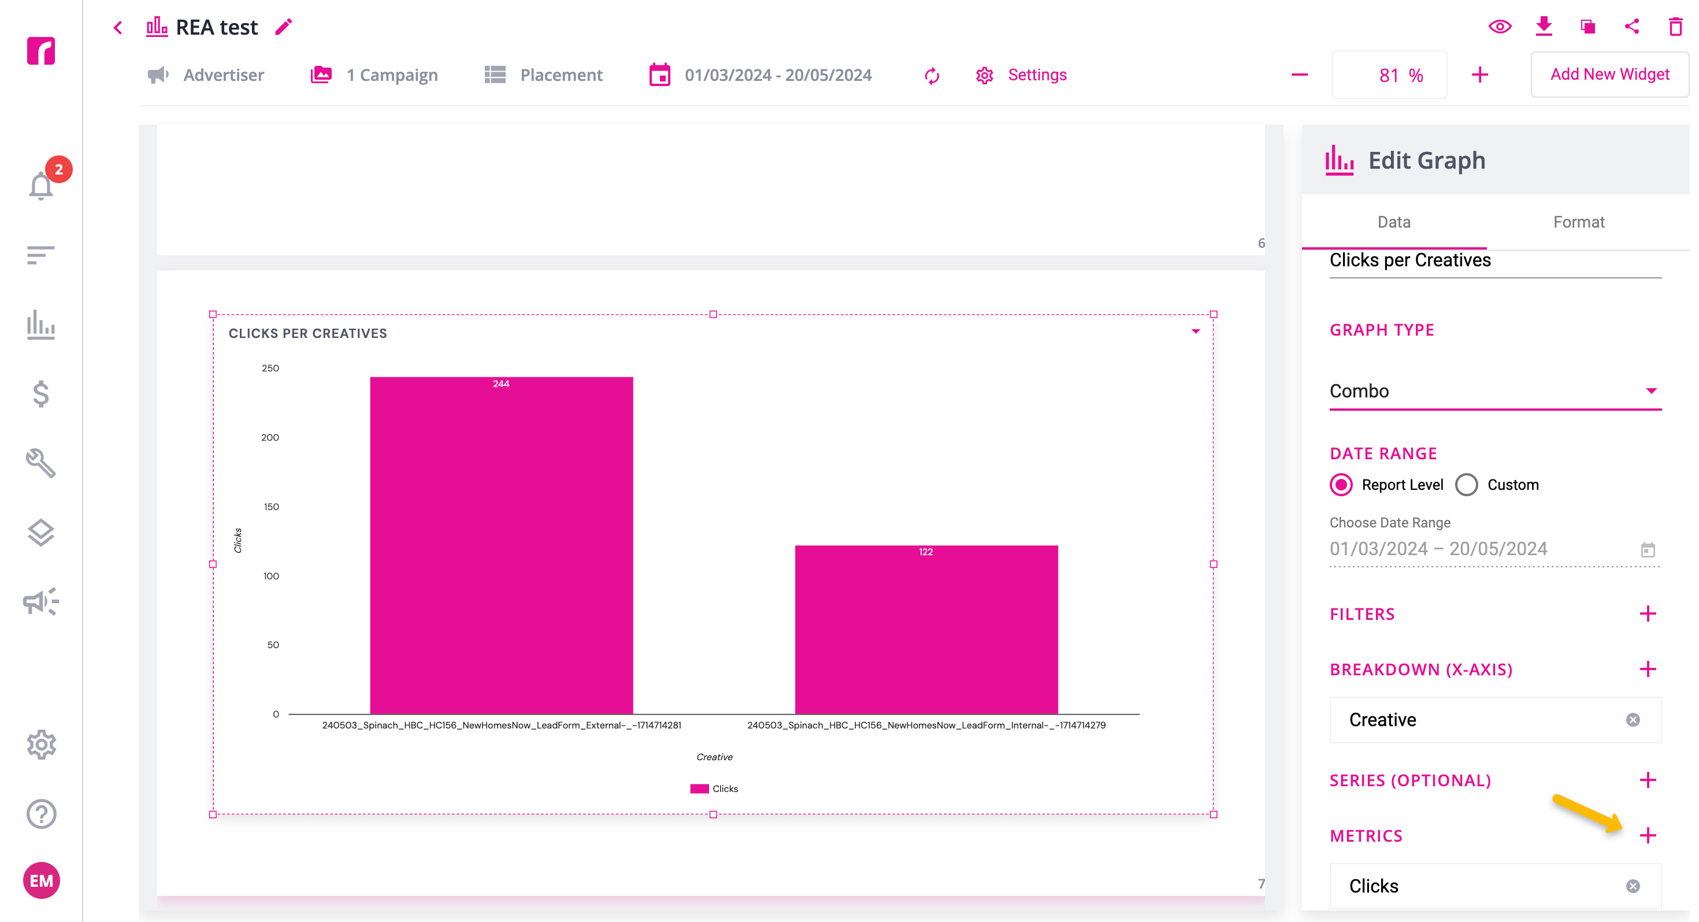The width and height of the screenshot is (1699, 922).
Task: Delete the report with trash icon
Action: [1675, 27]
